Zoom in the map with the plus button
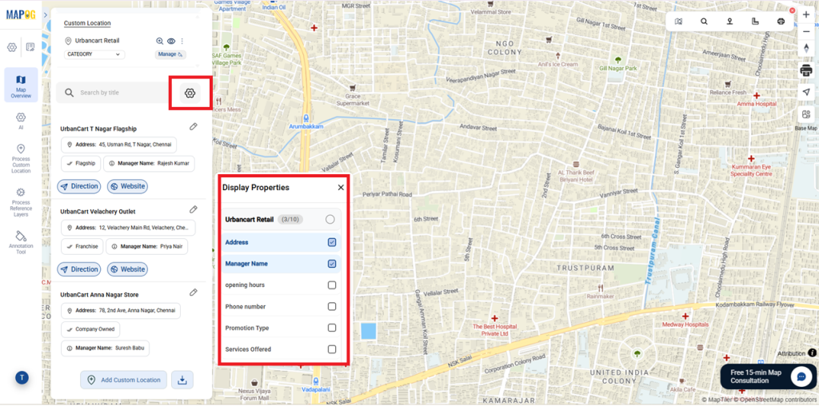Image resolution: width=819 pixels, height=406 pixels. pos(806,14)
